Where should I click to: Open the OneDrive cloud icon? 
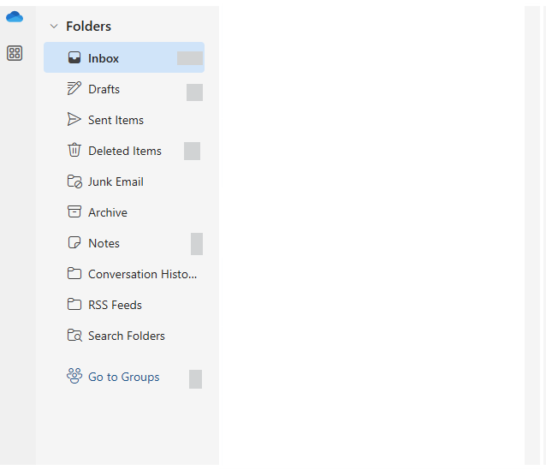(x=15, y=17)
